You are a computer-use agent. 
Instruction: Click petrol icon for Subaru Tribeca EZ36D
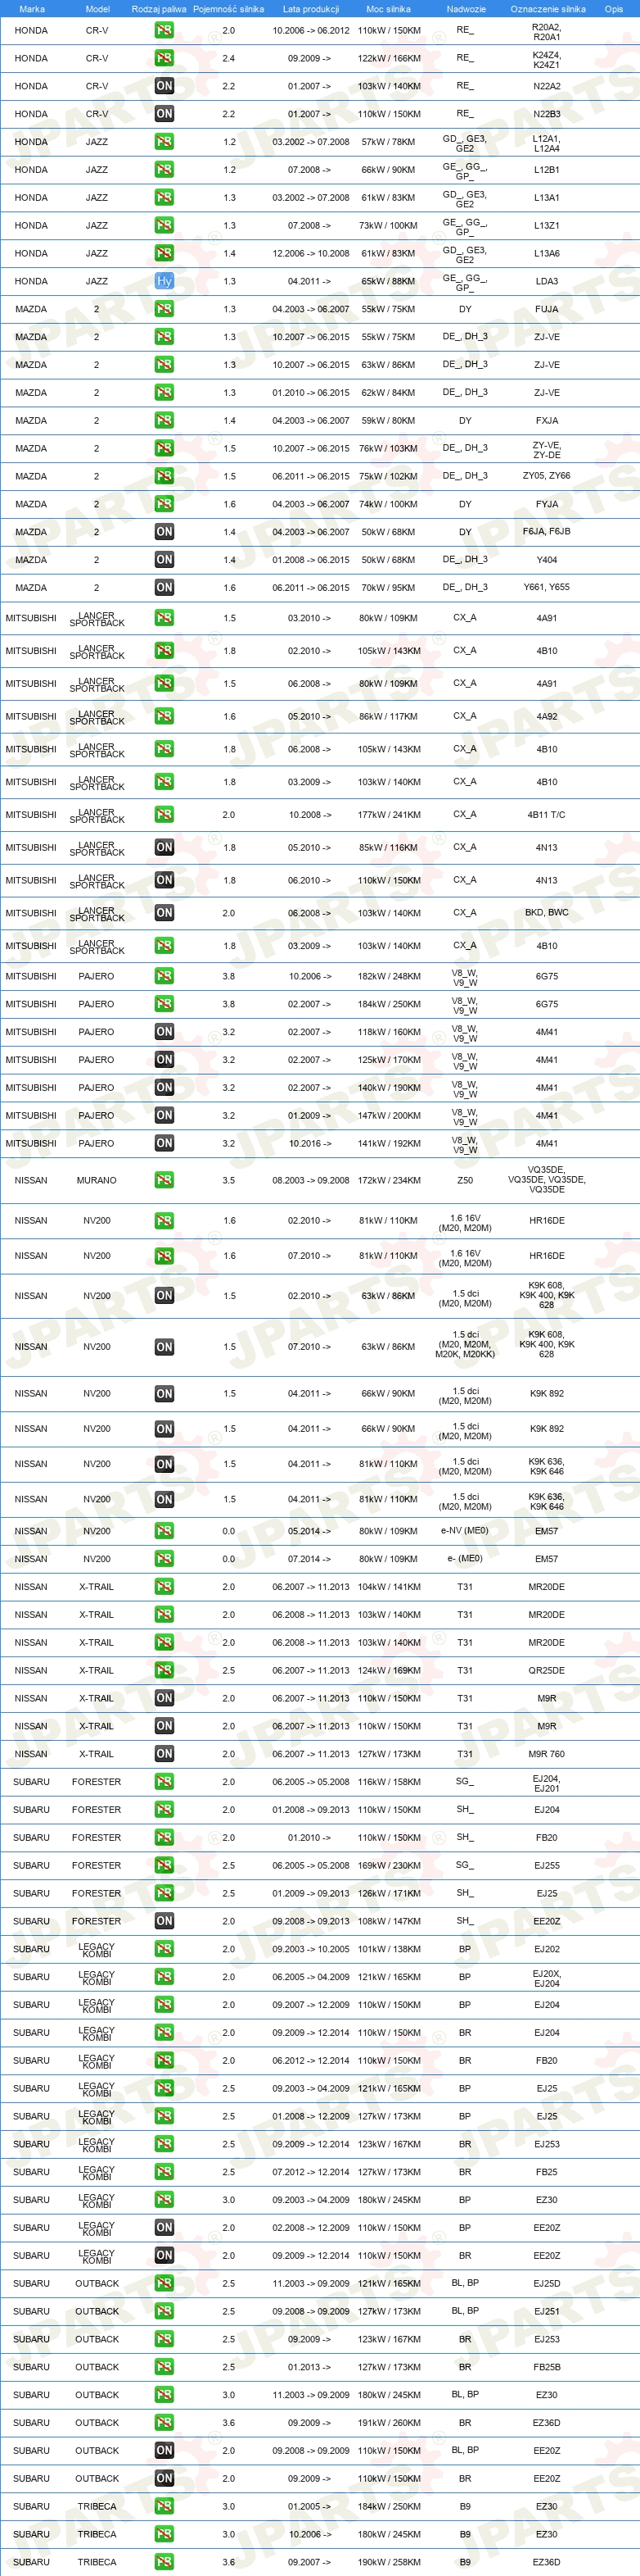point(165,2562)
